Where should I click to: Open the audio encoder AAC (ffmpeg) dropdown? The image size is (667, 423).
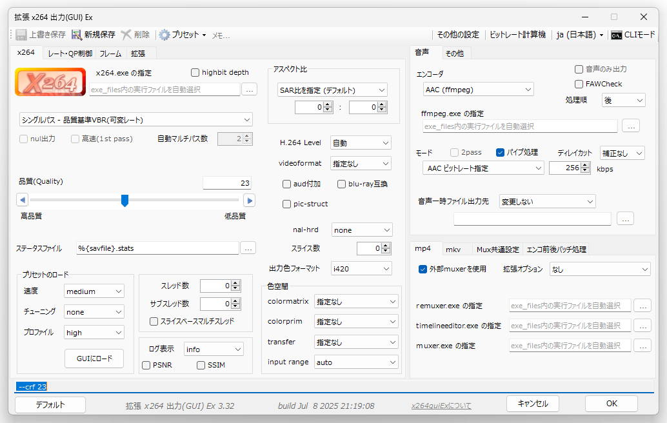[478, 90]
